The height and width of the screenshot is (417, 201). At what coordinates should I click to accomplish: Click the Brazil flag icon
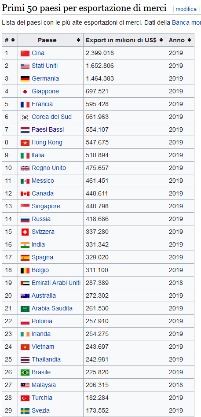pyautogui.click(x=25, y=373)
